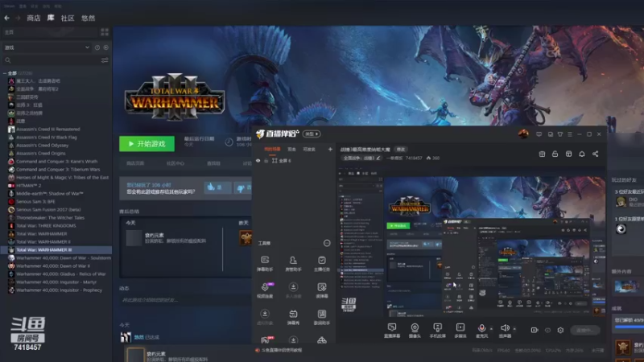Select Serious Sam 3: BFE in library
644x362 pixels.
pyautogui.click(x=35, y=202)
